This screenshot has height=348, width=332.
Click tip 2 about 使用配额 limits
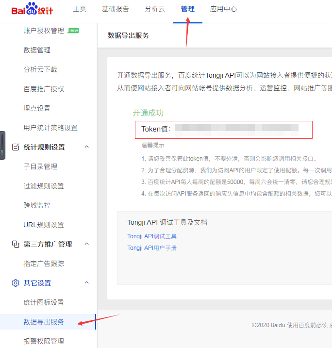pyautogui.click(x=236, y=170)
